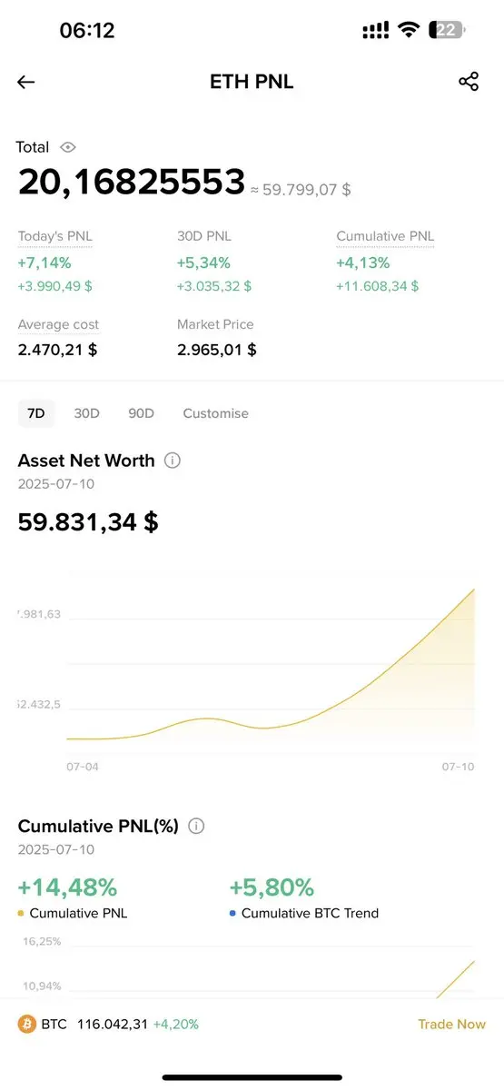Open the share icon
Viewport: 504px width, 1090px height.
pos(469,82)
